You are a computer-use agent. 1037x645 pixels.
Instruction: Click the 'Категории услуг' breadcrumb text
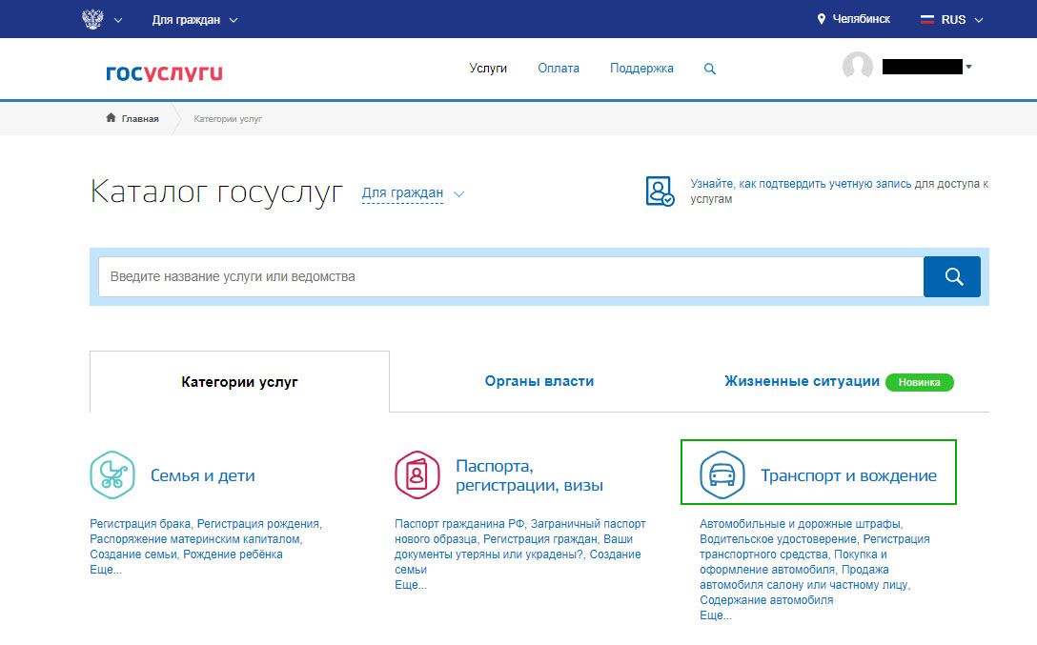pos(228,119)
